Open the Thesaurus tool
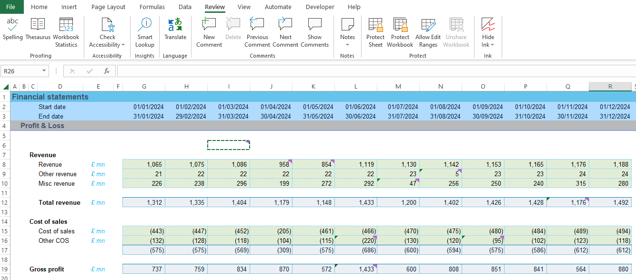Image resolution: width=636 pixels, height=280 pixels. pyautogui.click(x=38, y=29)
